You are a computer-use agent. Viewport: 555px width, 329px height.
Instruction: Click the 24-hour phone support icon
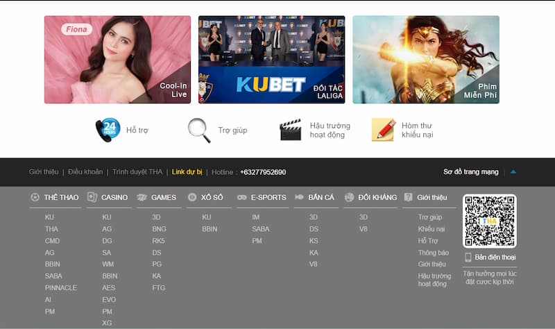click(108, 130)
